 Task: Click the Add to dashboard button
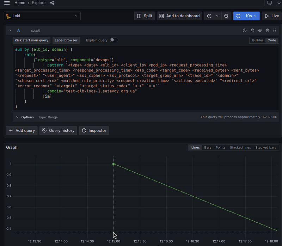tap(180, 16)
